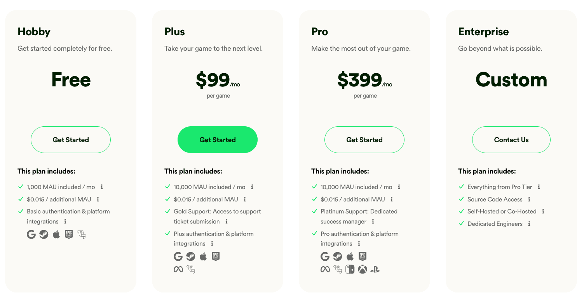Click Get Started on Hobby plan

71,139
